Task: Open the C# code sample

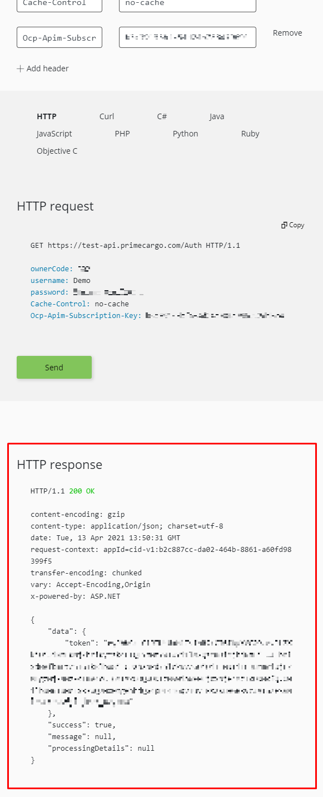Action: tap(161, 116)
